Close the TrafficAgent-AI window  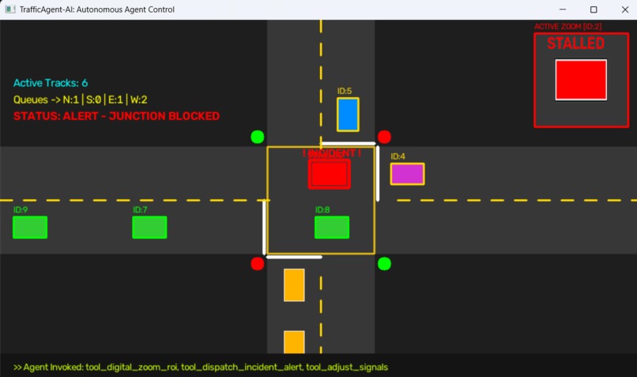[x=625, y=9]
